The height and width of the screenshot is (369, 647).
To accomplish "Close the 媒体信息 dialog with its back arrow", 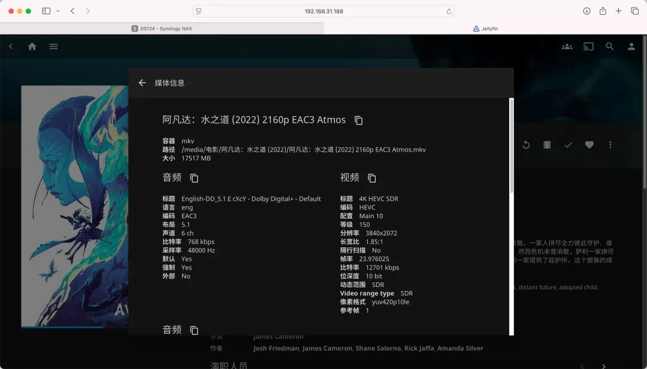I will pos(143,83).
